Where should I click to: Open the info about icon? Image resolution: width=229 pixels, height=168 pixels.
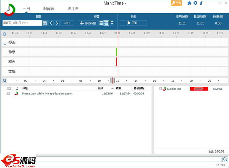(x=201, y=3)
